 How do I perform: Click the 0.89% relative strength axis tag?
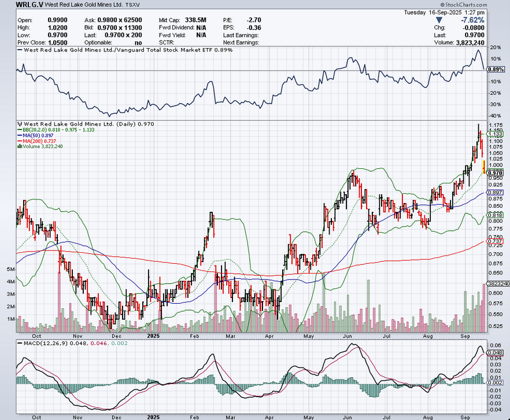pos(496,69)
